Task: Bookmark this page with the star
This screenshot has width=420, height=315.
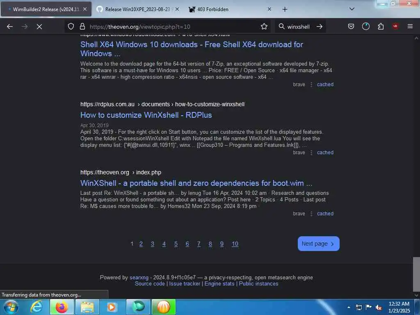Action: point(264,27)
